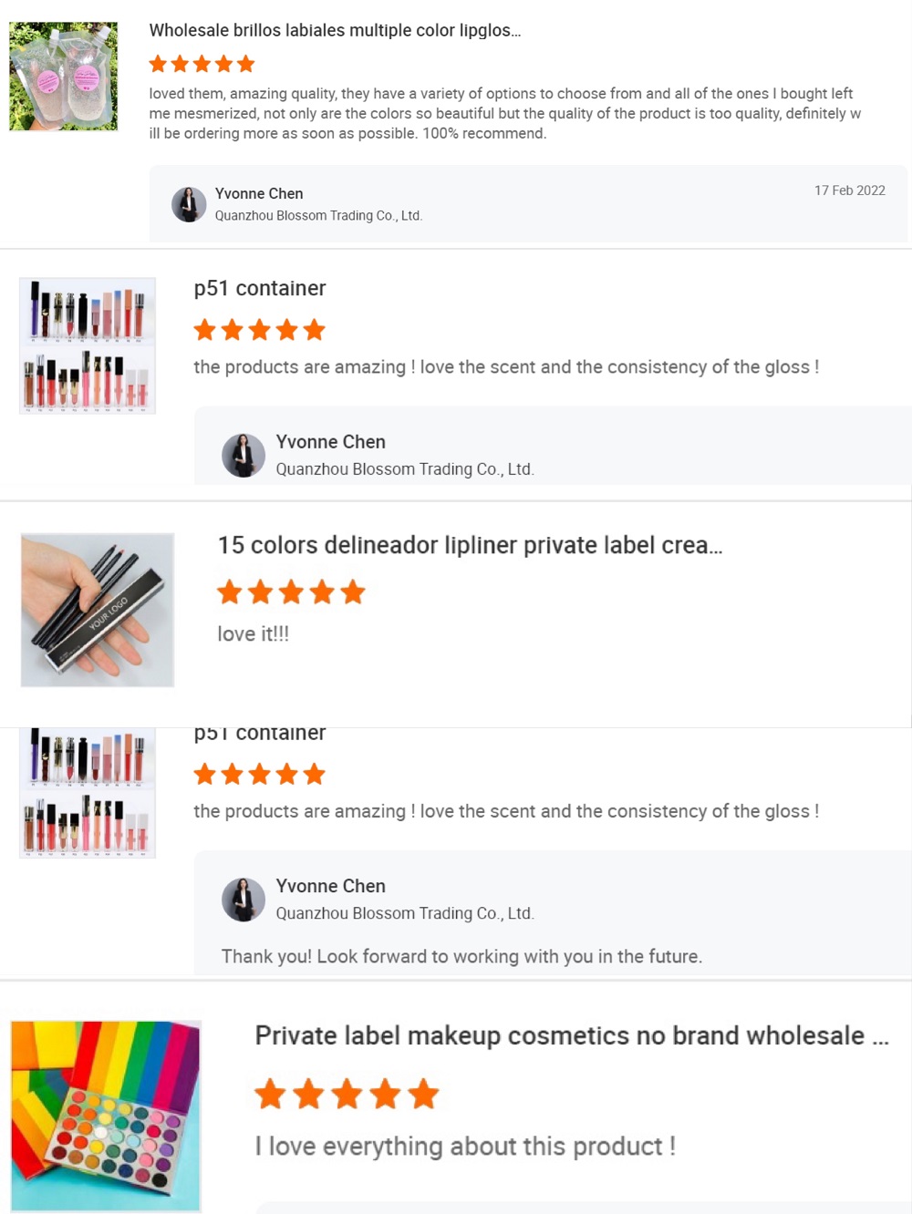Open the 'p51 container' product link
This screenshot has width=912, height=1214.
click(259, 288)
